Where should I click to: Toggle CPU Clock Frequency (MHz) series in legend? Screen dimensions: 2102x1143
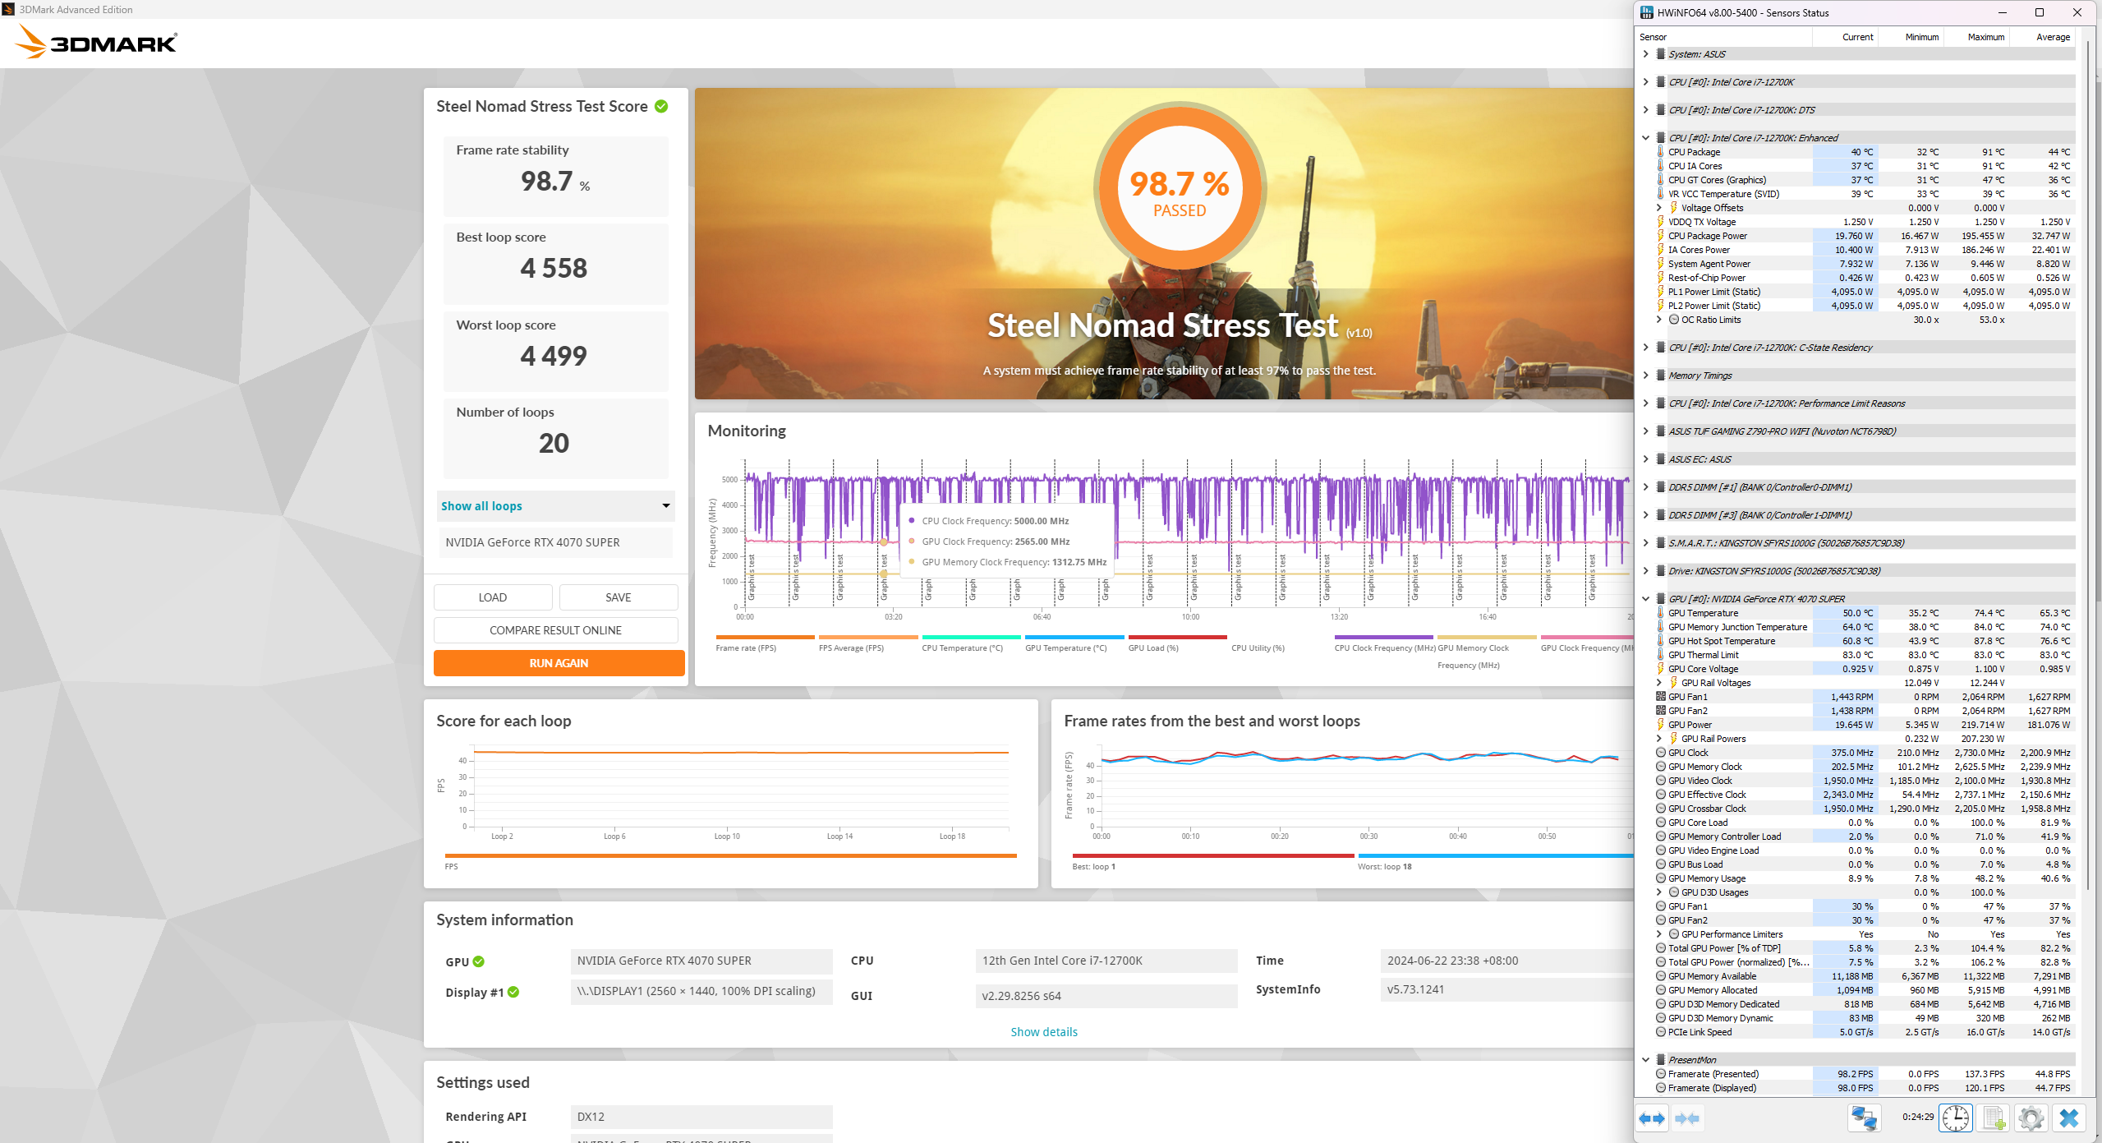point(1383,643)
